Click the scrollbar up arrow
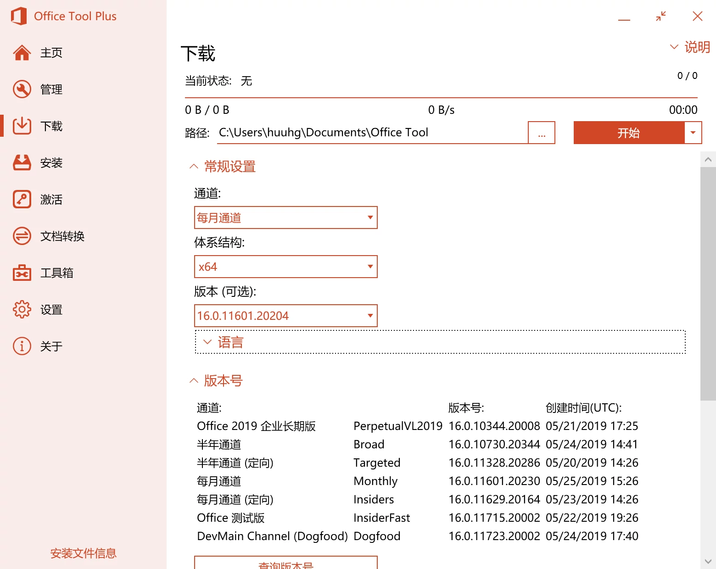The height and width of the screenshot is (569, 716). coord(708,159)
